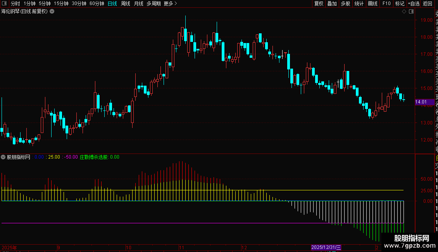Select the 5分钟 period tab
Screen dimensions: 438x252
click(45, 3)
